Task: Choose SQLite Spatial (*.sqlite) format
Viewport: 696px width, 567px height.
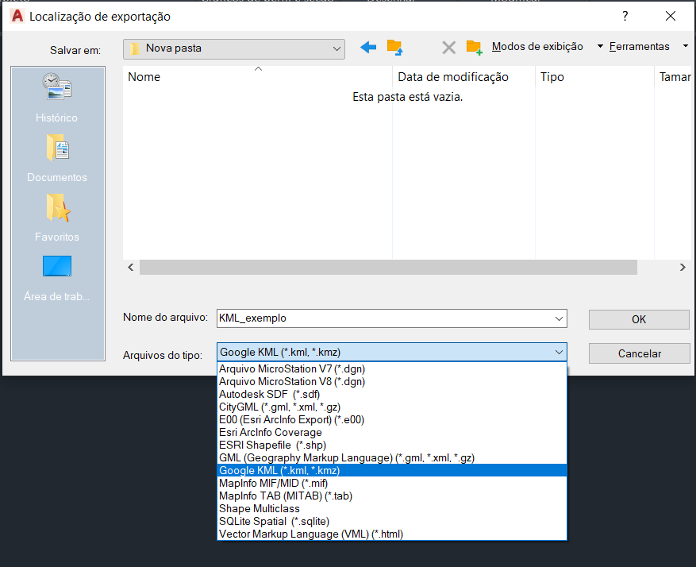Action: [392, 521]
